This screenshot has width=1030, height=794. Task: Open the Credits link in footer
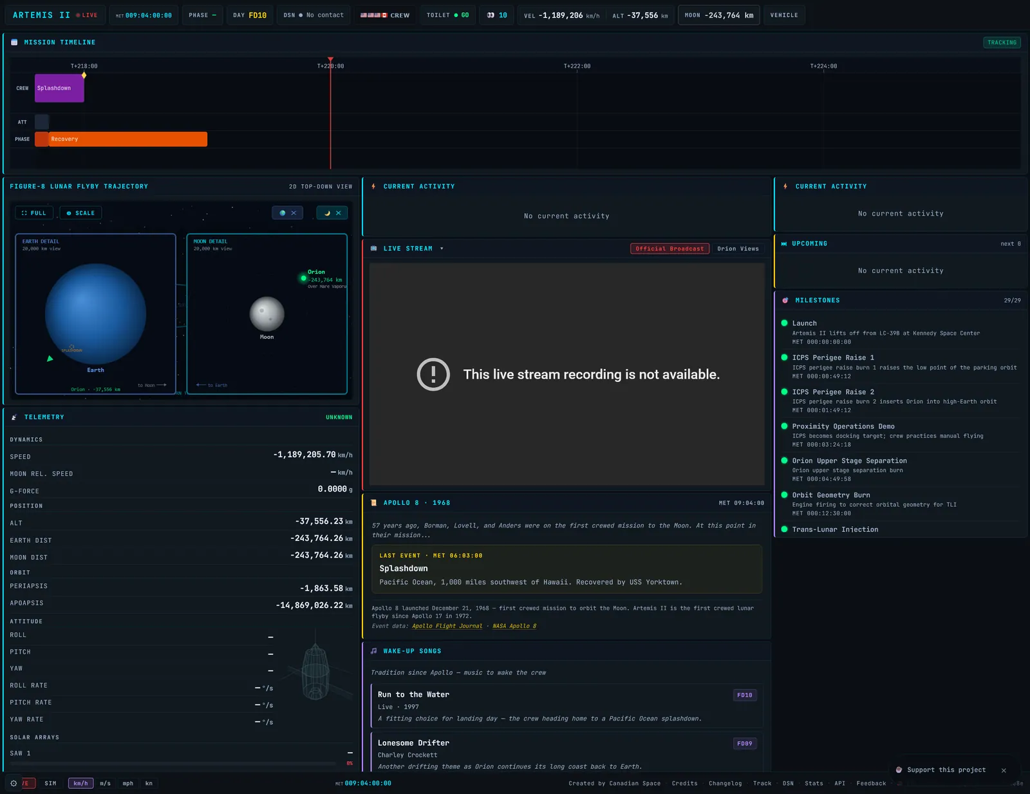click(684, 783)
